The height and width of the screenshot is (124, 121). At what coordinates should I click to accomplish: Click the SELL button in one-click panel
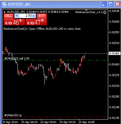coord(8,16)
